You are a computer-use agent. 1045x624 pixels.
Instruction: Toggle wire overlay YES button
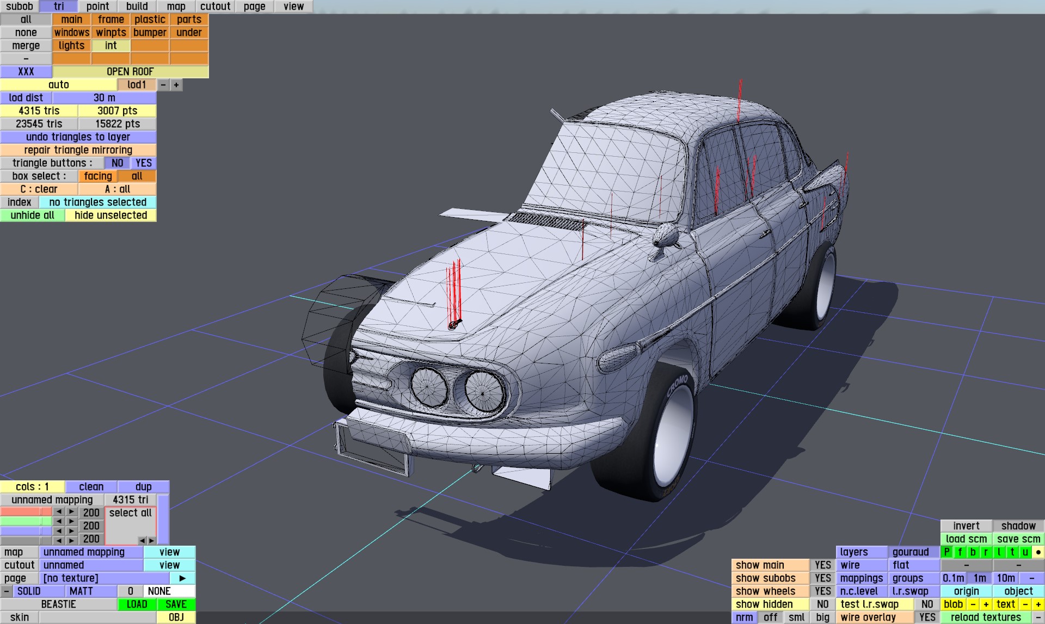click(x=927, y=617)
